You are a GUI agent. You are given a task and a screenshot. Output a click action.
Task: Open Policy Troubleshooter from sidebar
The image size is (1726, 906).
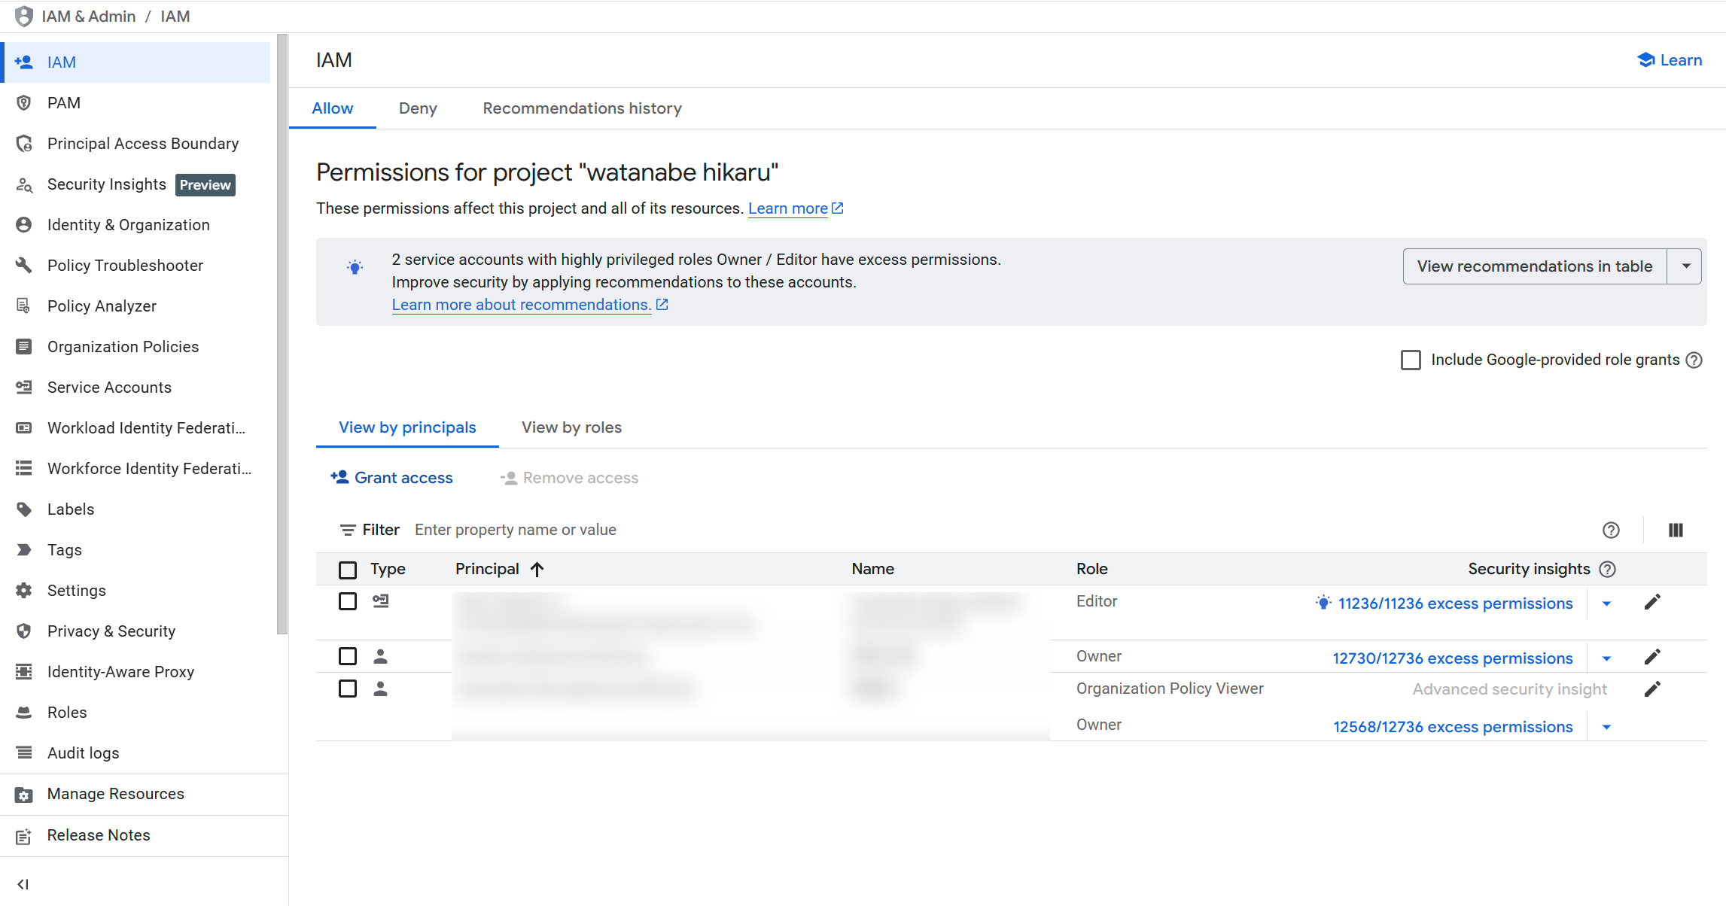point(125,266)
